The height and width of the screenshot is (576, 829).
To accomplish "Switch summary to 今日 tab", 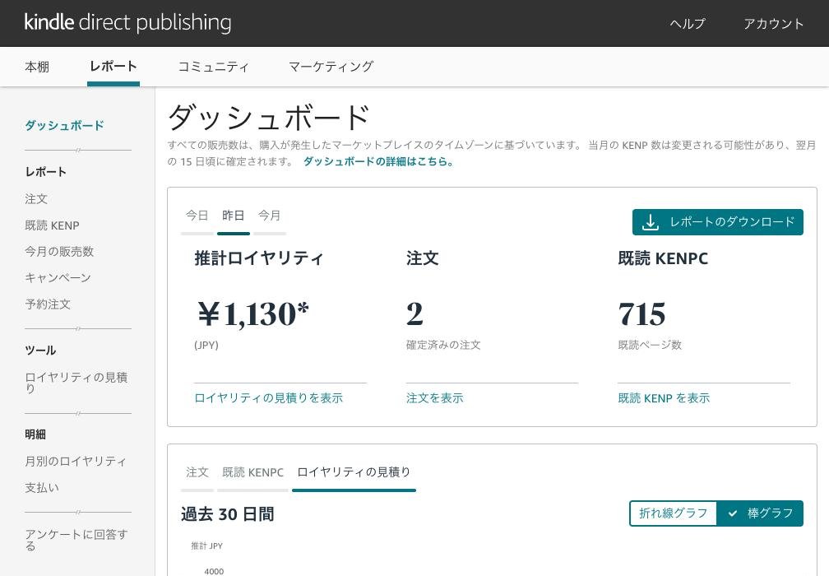I will [197, 216].
